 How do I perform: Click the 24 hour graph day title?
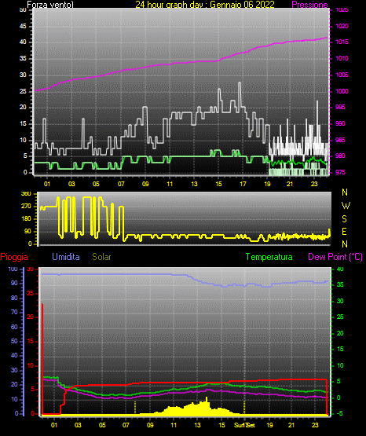click(x=205, y=5)
